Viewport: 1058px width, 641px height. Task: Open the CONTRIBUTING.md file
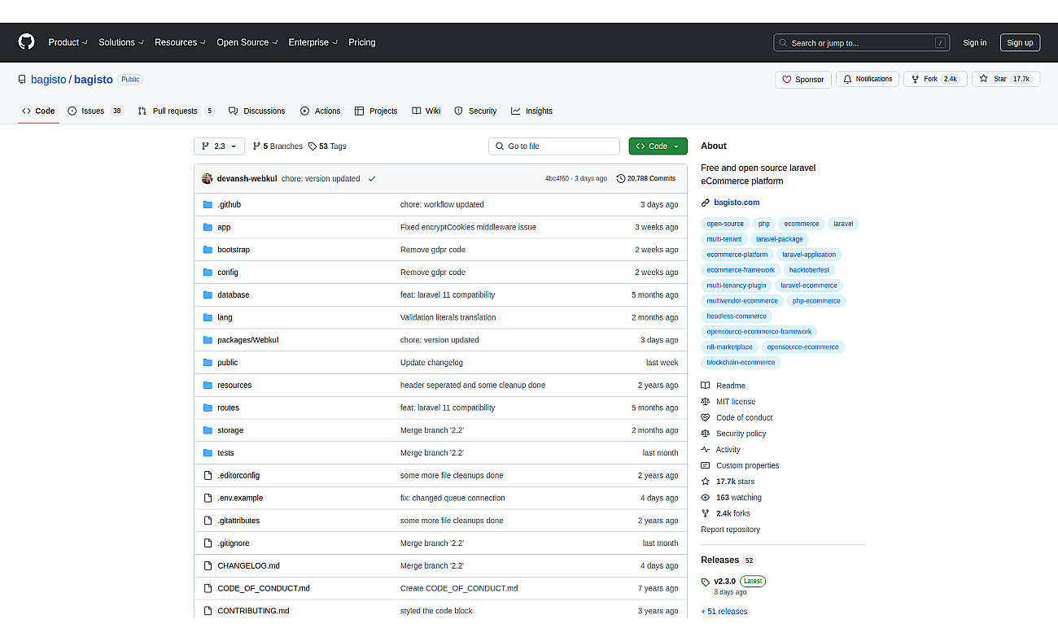click(253, 611)
